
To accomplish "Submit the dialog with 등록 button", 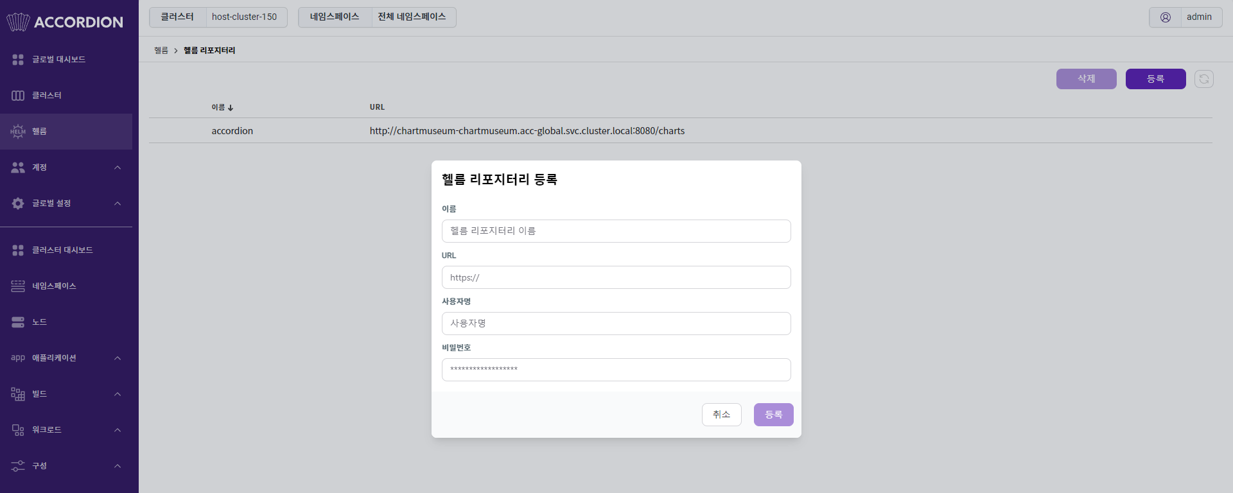I will pyautogui.click(x=774, y=415).
